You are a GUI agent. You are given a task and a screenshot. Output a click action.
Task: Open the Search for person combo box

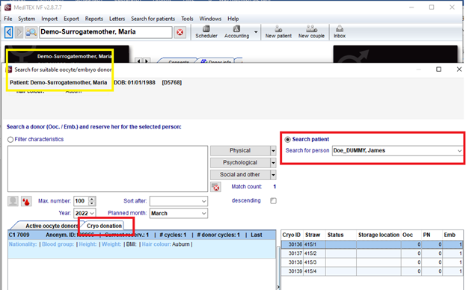point(398,151)
